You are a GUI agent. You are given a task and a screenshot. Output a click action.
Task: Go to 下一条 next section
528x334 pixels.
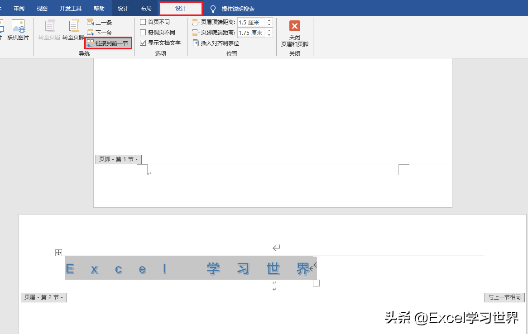point(100,33)
